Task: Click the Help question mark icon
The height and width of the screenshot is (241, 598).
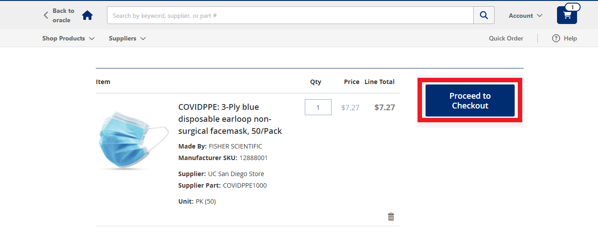Action: tap(556, 38)
